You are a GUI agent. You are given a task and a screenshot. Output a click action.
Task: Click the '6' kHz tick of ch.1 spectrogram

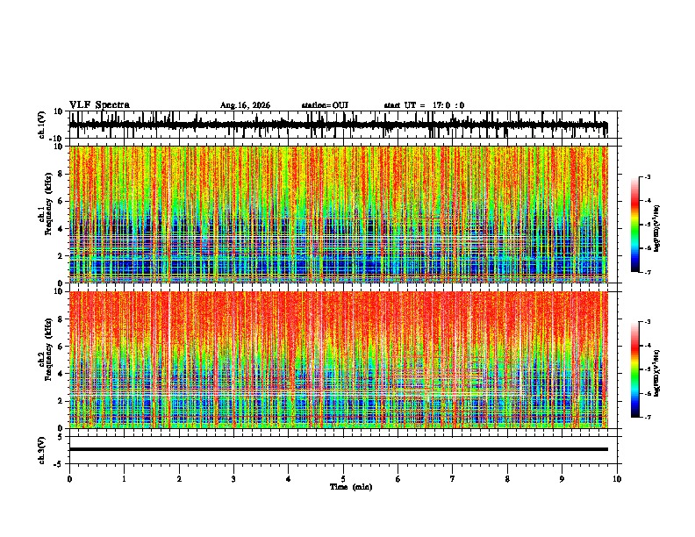pos(61,201)
